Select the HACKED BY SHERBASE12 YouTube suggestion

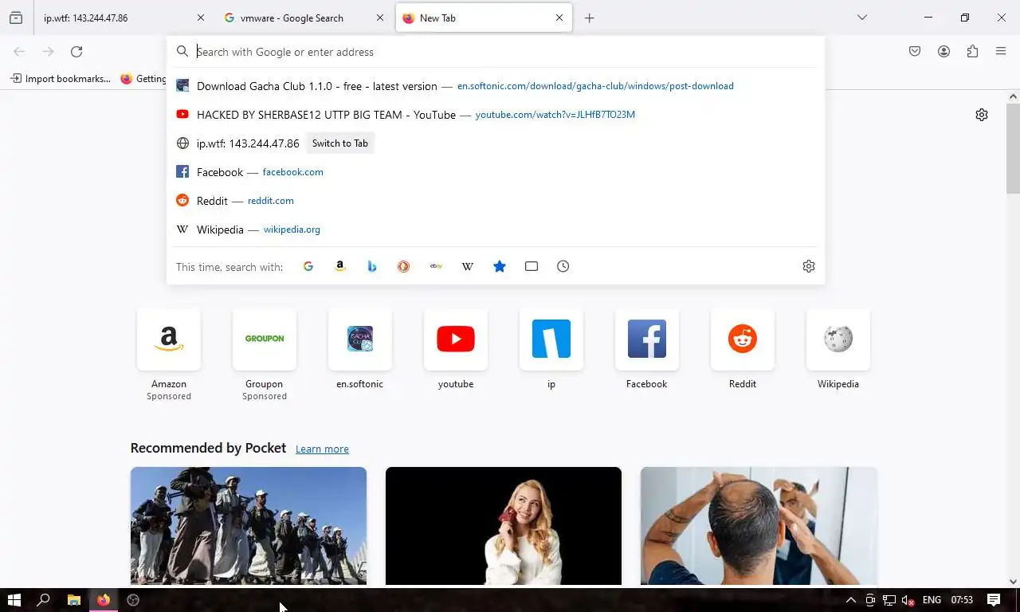coord(496,115)
